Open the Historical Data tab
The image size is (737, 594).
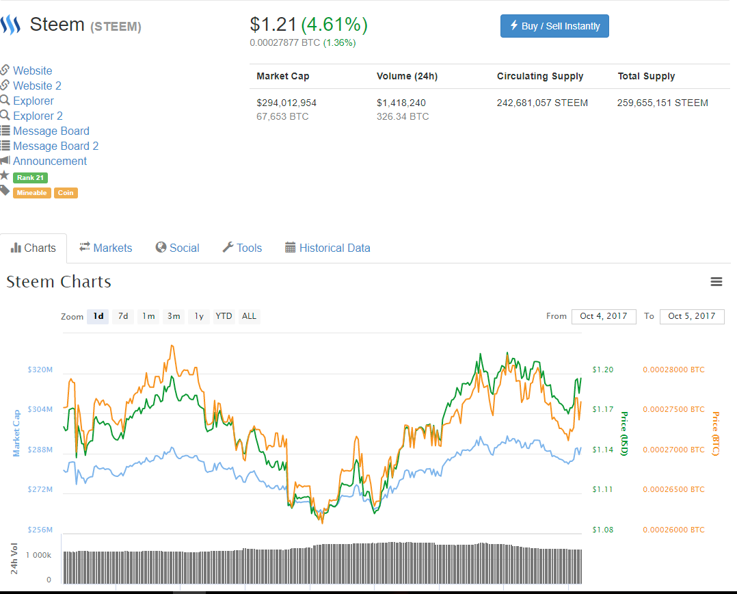327,248
